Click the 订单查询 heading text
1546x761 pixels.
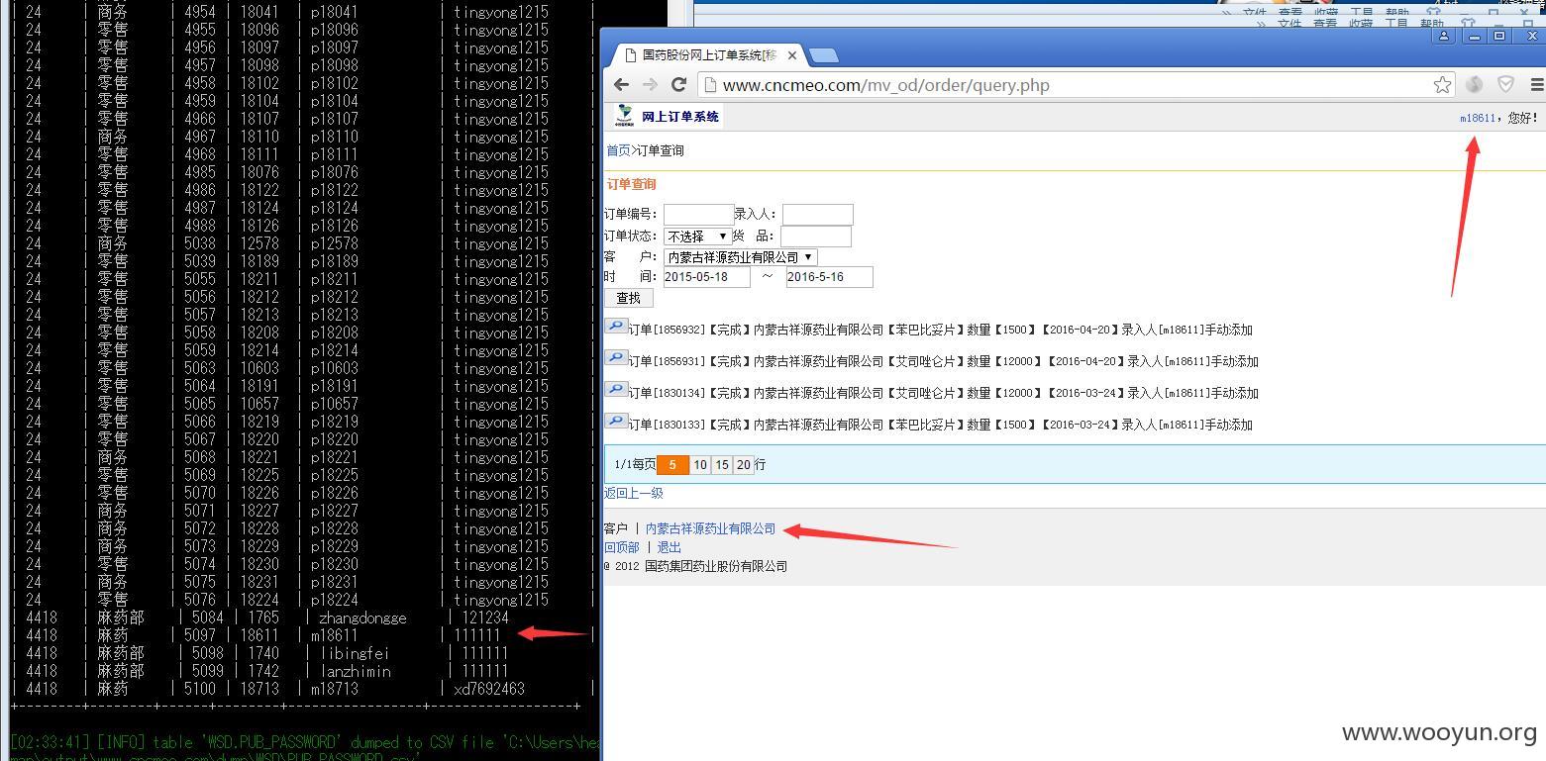coord(631,184)
